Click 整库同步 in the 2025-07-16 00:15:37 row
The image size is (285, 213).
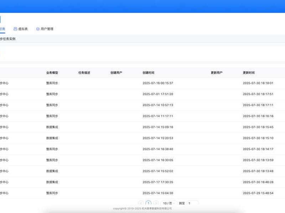(52, 83)
